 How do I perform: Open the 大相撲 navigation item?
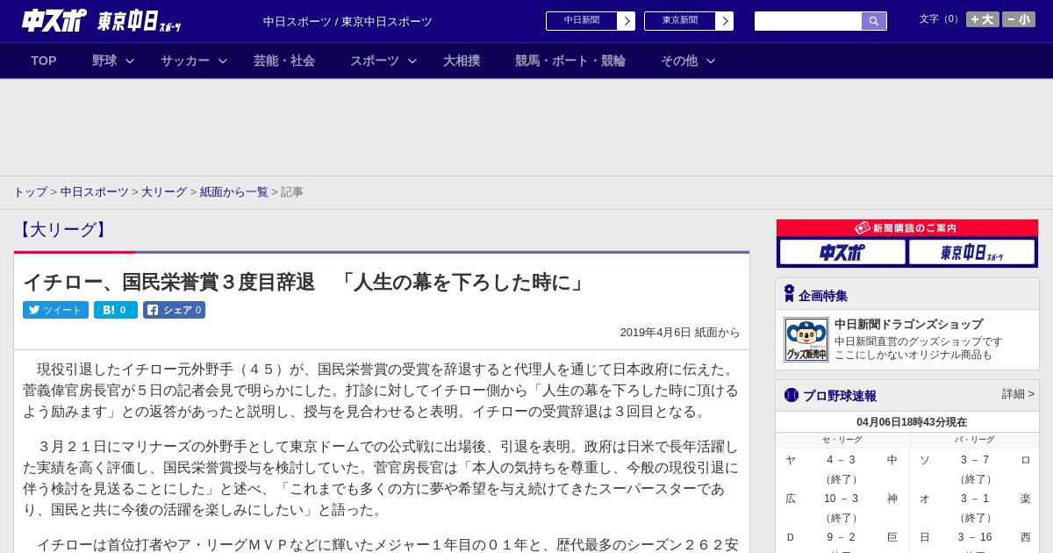point(462,61)
